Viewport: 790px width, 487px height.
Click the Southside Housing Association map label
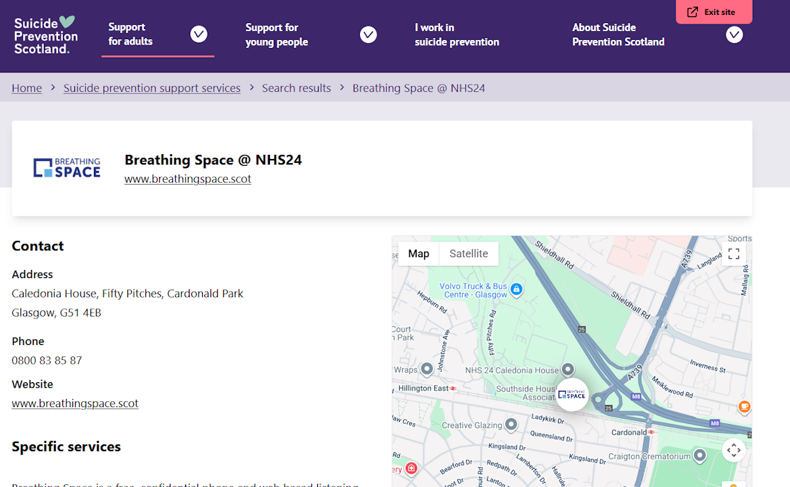pyautogui.click(x=526, y=393)
